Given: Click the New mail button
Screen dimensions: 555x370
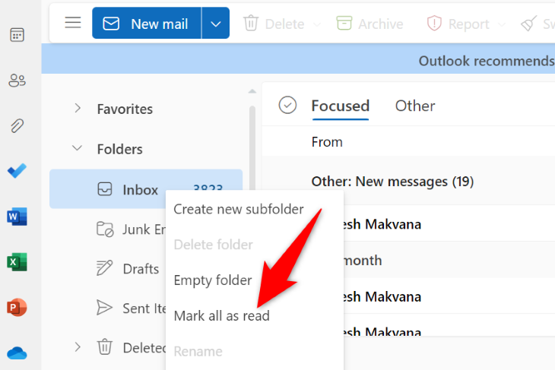Looking at the screenshot, I should pyautogui.click(x=147, y=24).
